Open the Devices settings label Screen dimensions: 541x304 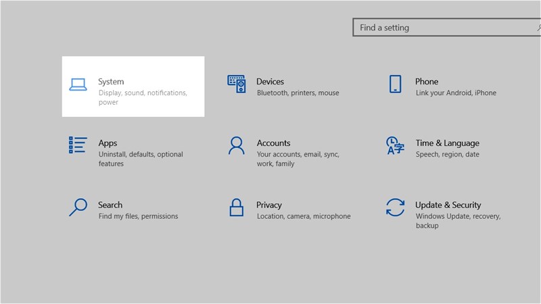click(270, 82)
